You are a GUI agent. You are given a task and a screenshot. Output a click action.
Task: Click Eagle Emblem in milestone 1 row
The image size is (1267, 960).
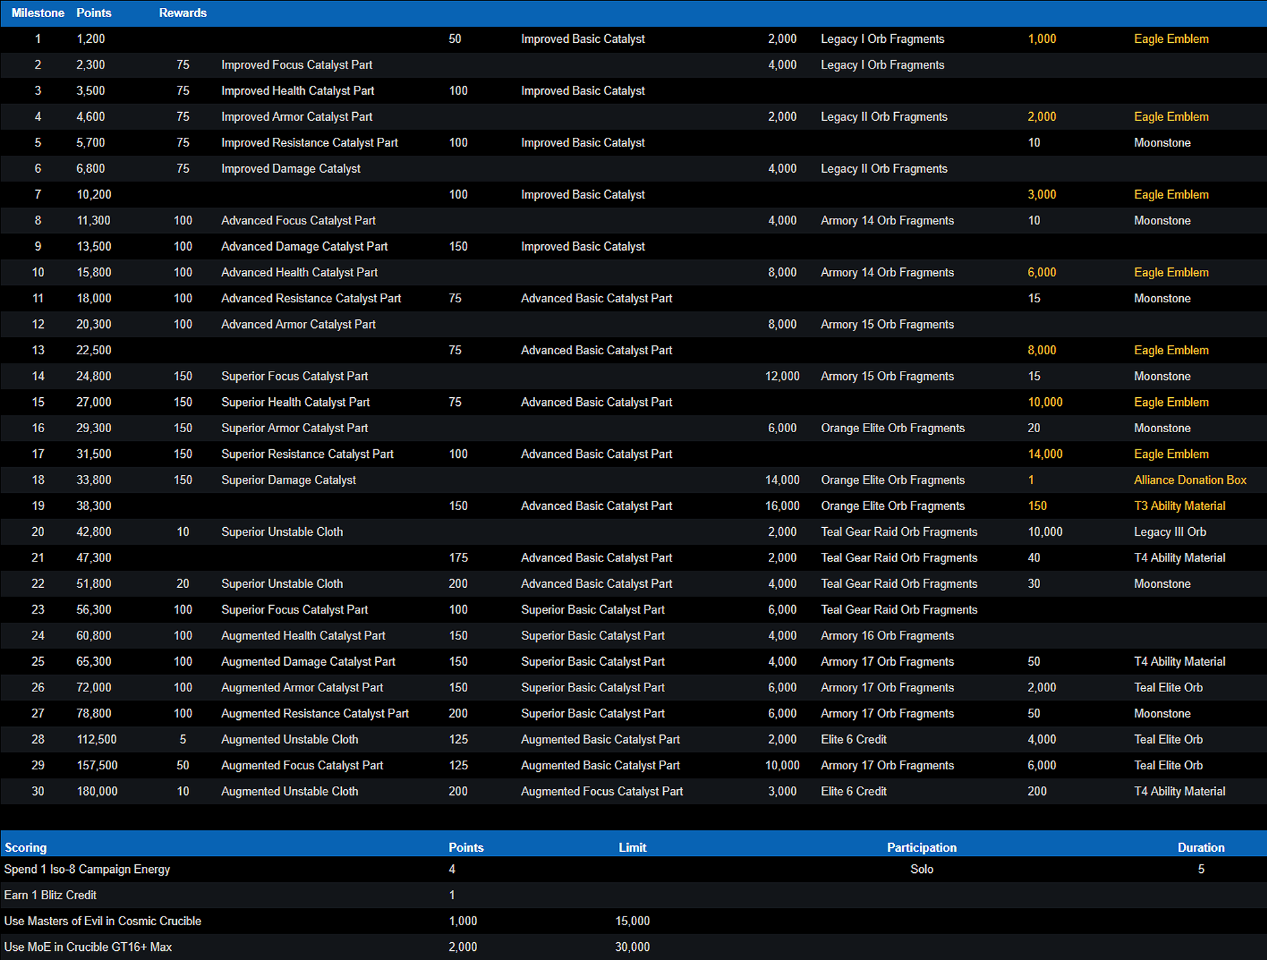(x=1171, y=39)
